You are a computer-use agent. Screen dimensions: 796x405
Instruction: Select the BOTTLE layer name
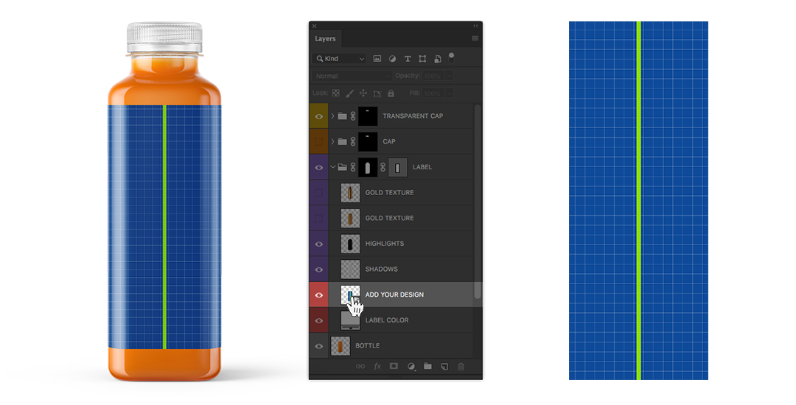(x=368, y=345)
